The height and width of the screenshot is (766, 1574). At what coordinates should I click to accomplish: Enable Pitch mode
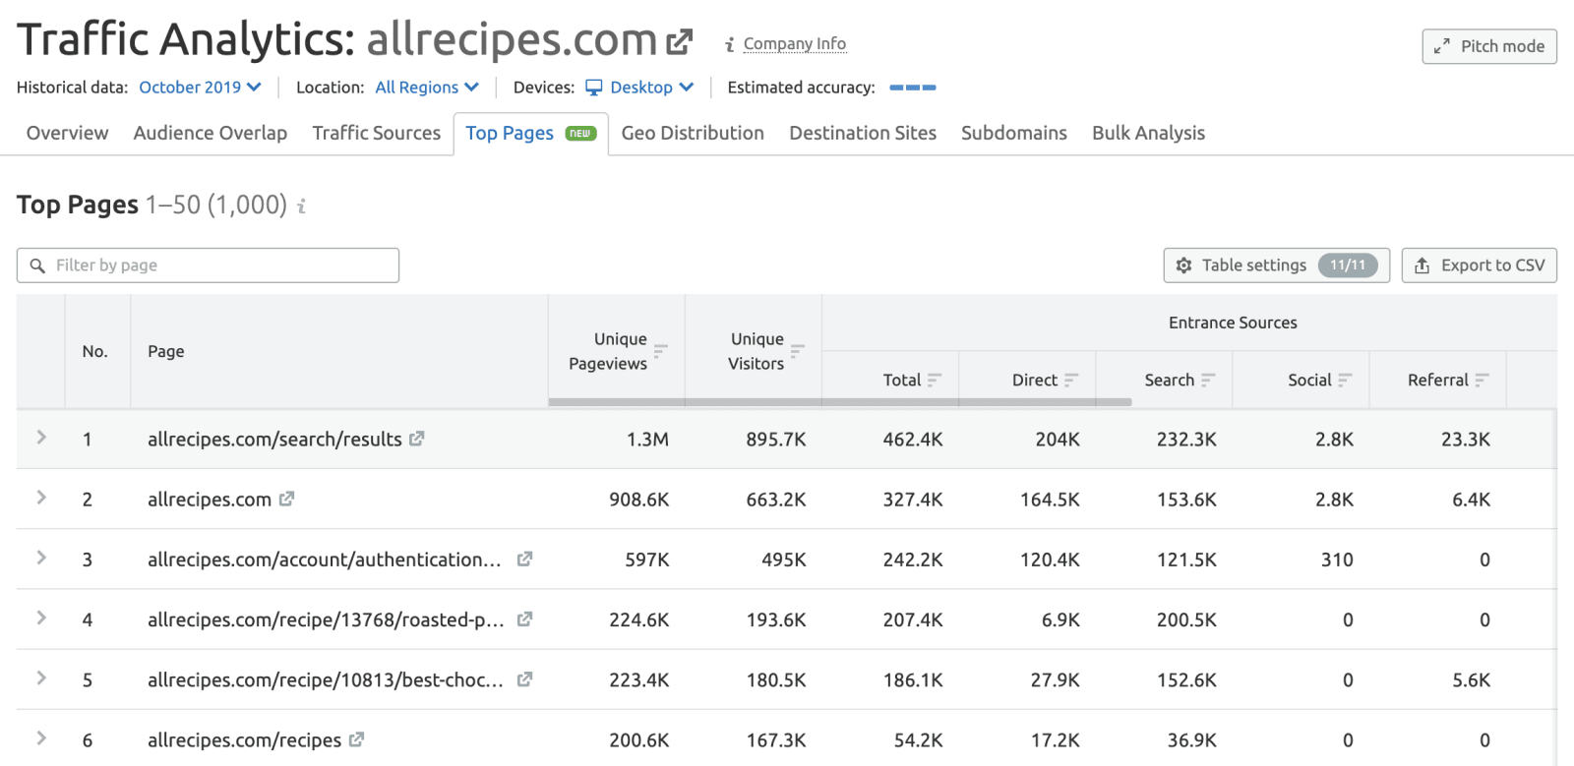coord(1489,46)
